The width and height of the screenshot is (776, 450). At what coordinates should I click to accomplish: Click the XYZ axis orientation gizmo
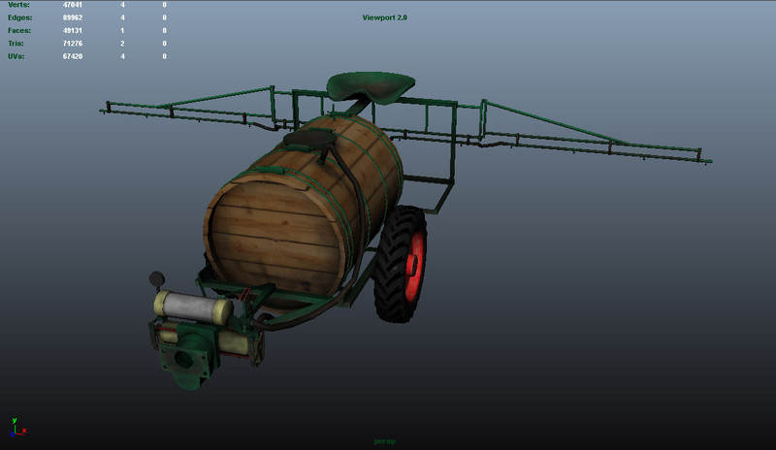(x=16, y=428)
